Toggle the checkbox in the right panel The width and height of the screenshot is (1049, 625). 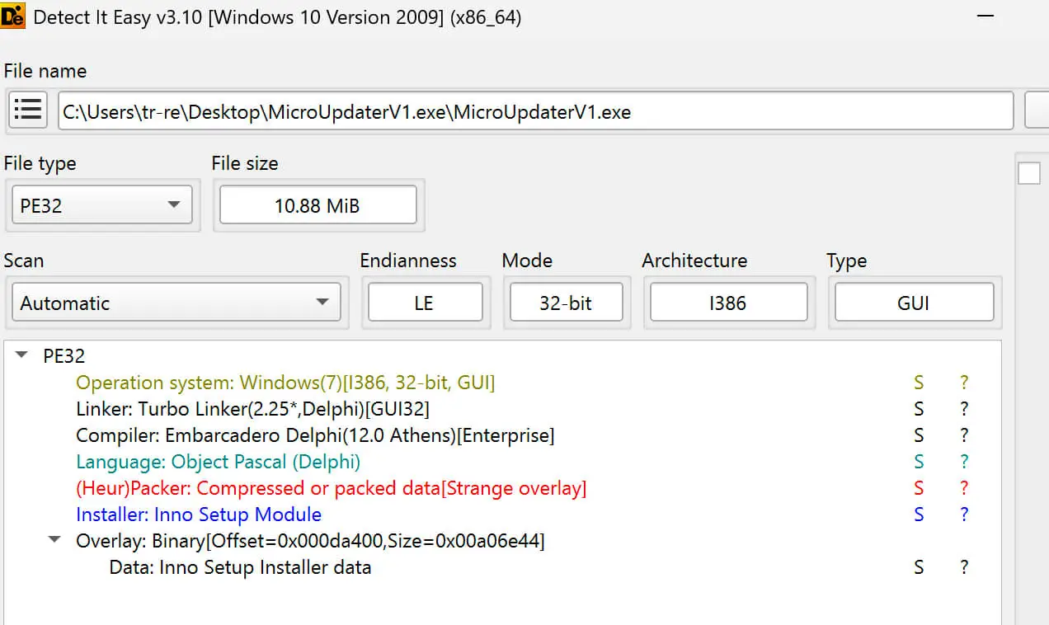1029,173
